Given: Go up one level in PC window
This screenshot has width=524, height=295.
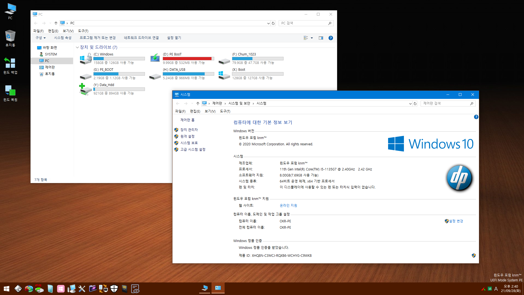Looking at the screenshot, I should coord(56,23).
